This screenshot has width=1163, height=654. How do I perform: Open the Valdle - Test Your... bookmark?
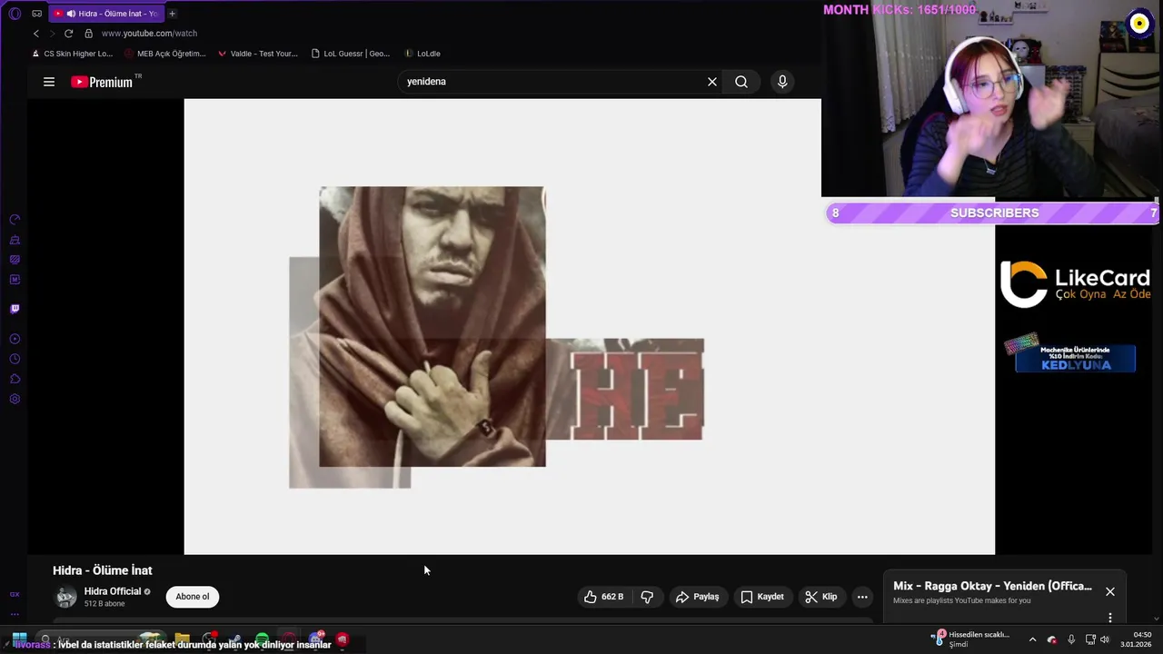[x=258, y=54]
